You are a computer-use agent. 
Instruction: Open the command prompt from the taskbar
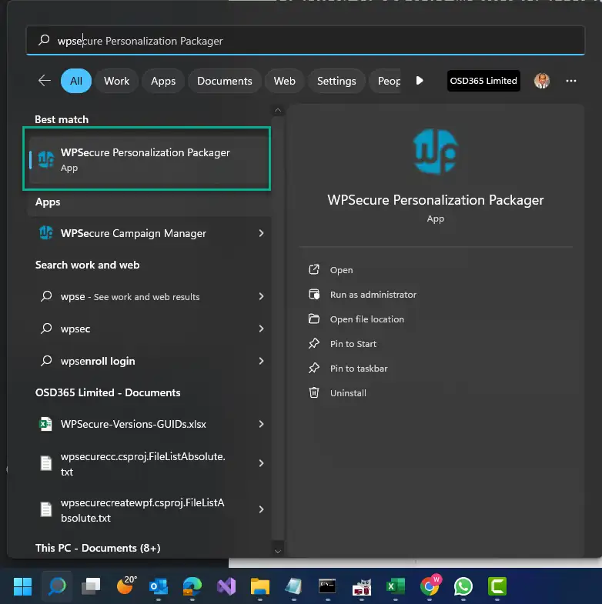[x=327, y=586]
